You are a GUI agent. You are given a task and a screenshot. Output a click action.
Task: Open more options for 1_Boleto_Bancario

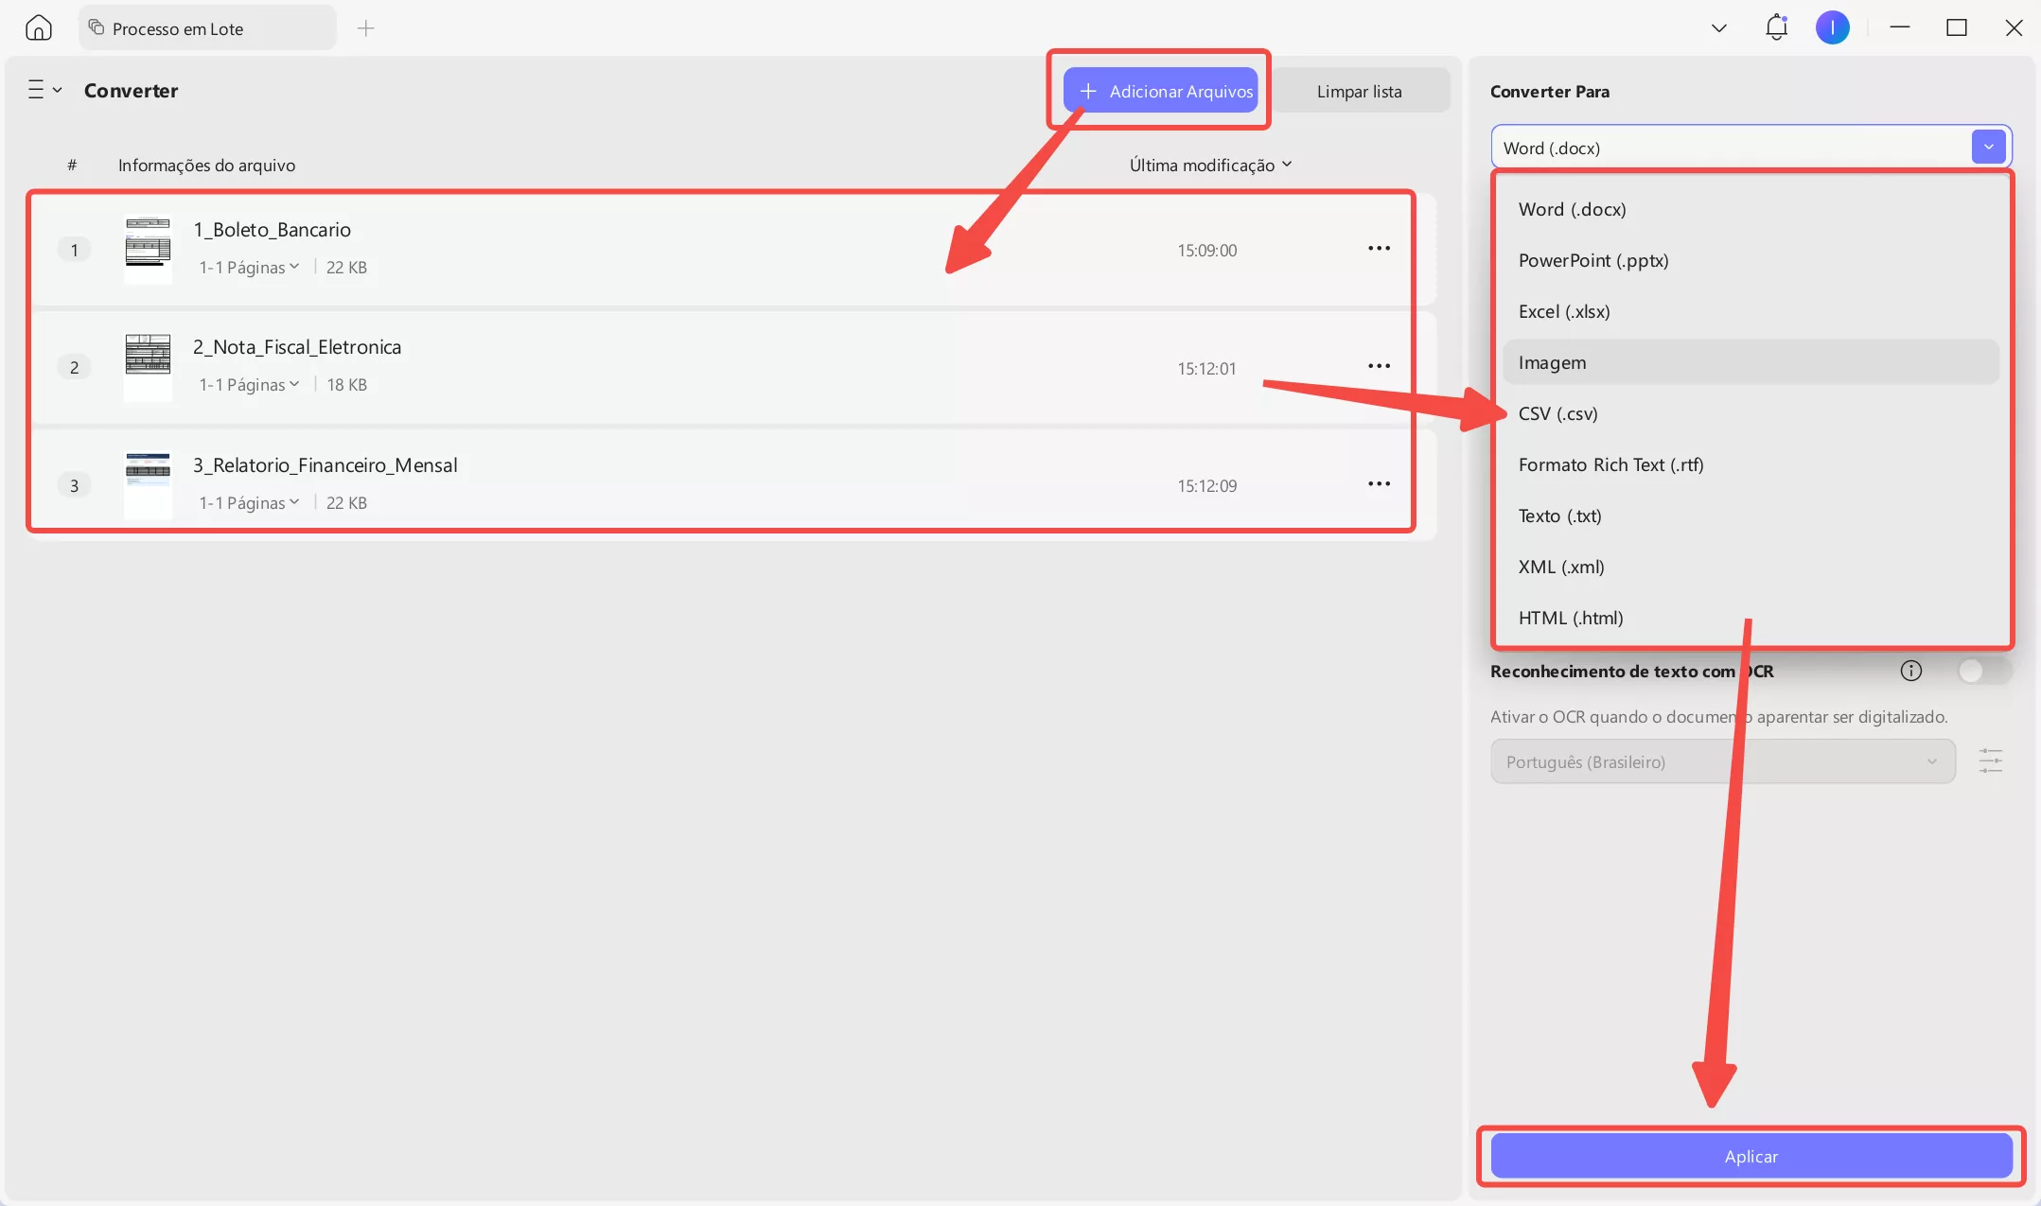[1379, 248]
